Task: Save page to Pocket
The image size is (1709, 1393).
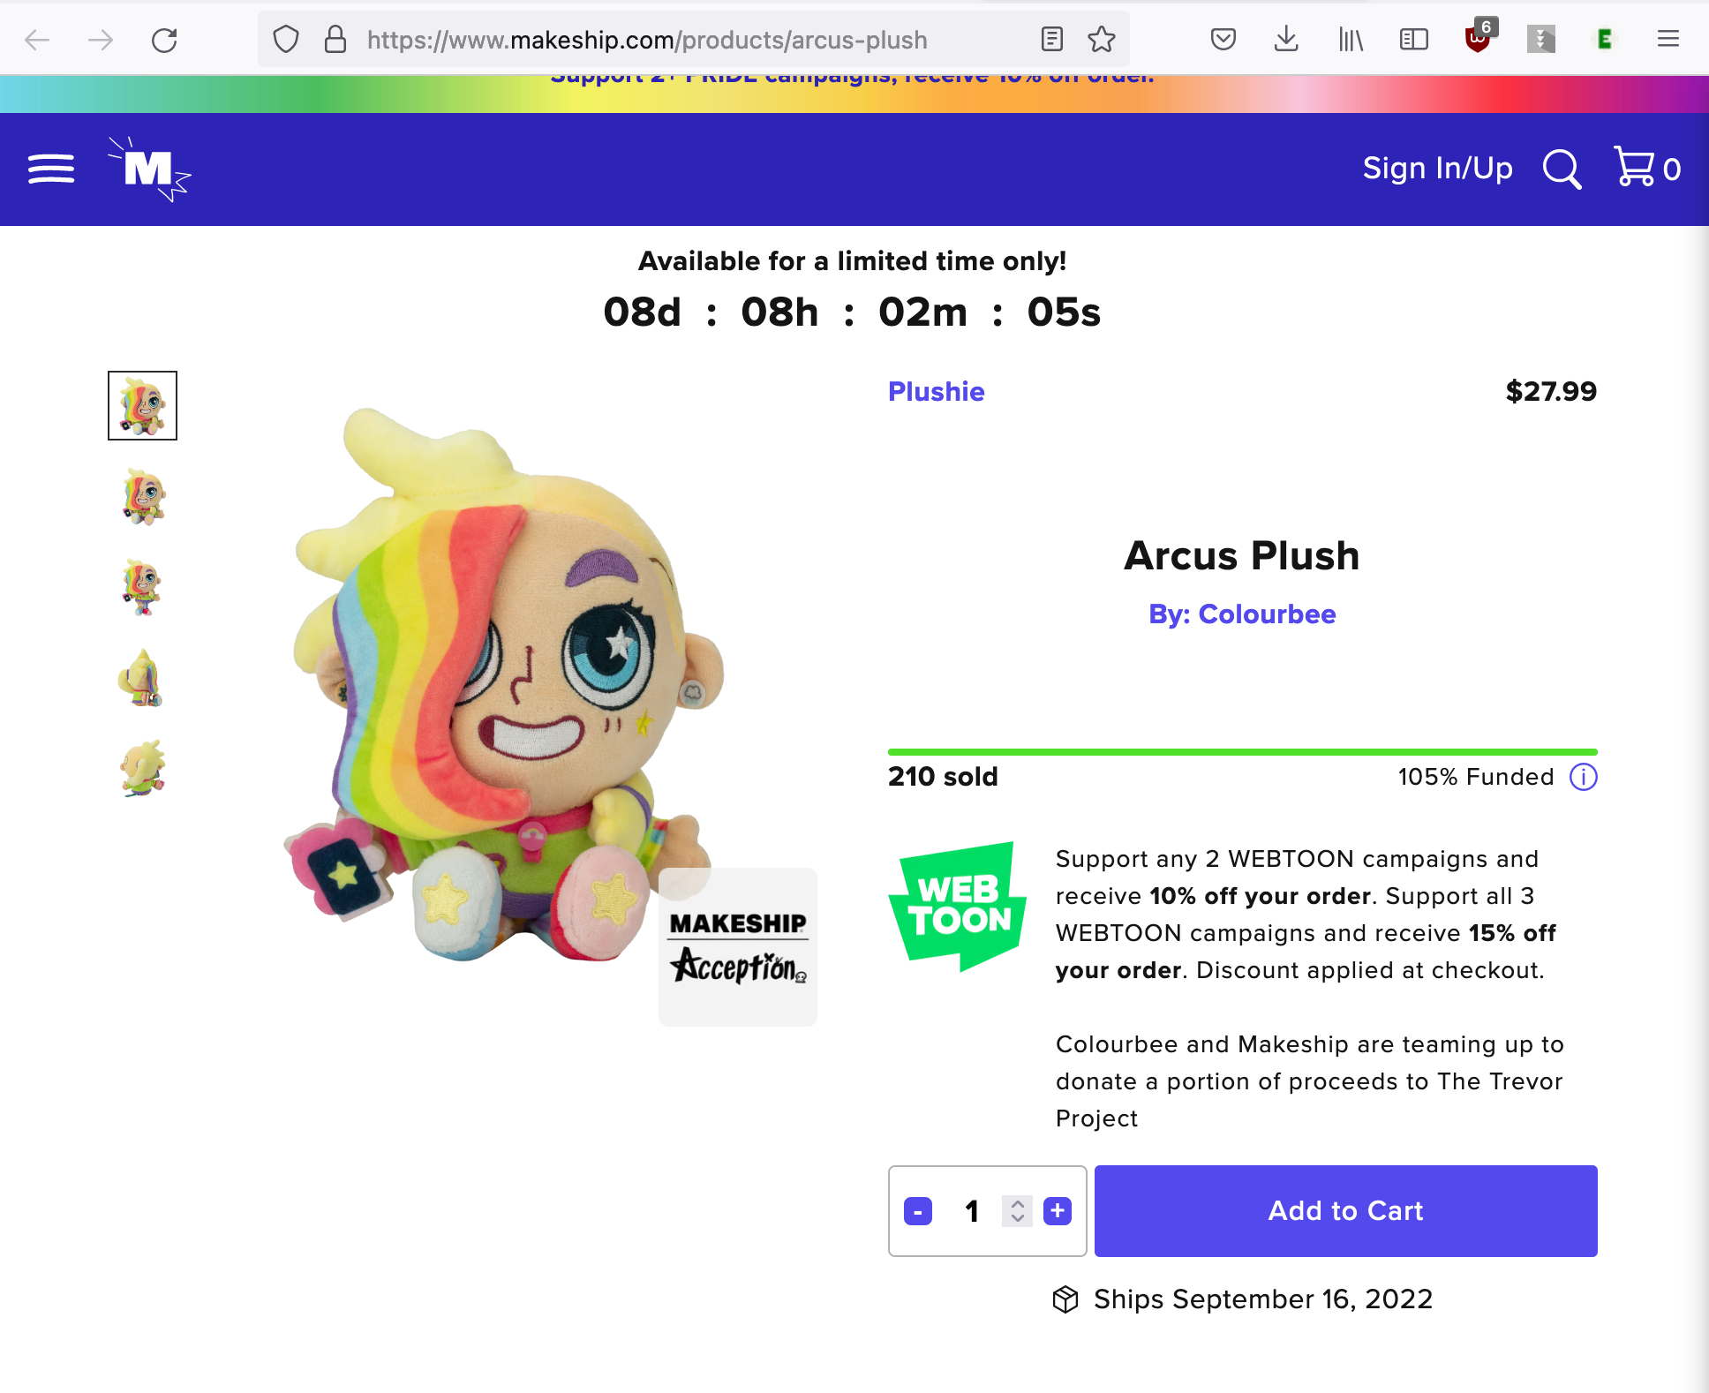Action: (x=1223, y=40)
